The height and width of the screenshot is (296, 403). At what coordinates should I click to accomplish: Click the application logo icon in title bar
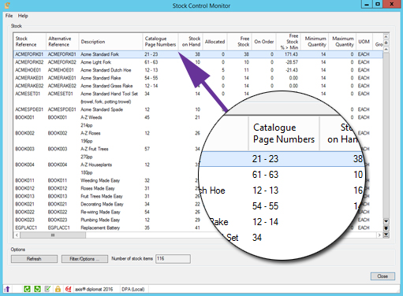7,5
